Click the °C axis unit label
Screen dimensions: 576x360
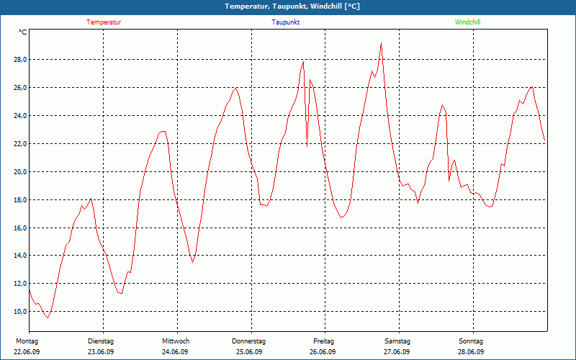[x=23, y=32]
